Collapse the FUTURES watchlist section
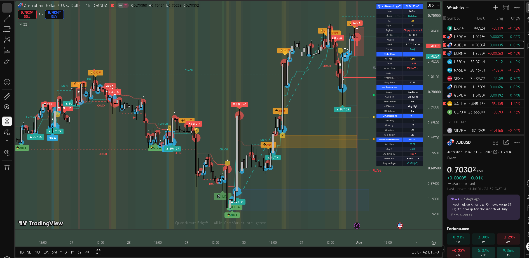The width and height of the screenshot is (529, 258). pyautogui.click(x=450, y=122)
